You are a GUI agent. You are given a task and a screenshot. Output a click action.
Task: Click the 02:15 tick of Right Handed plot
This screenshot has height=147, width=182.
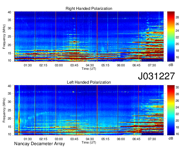tap(43, 65)
